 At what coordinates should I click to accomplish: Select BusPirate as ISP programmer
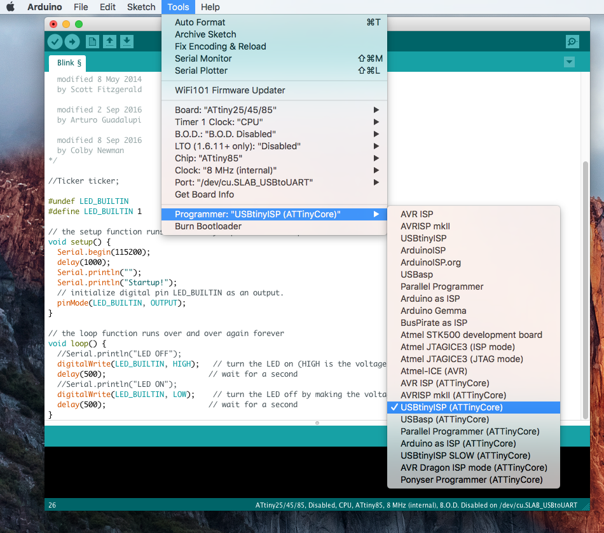(474, 323)
